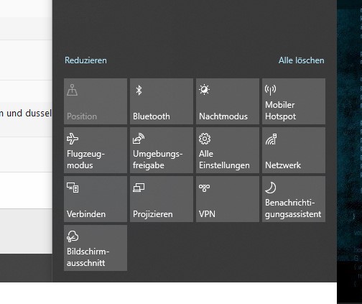Collapse quick actions with Reduzieren link

85,60
